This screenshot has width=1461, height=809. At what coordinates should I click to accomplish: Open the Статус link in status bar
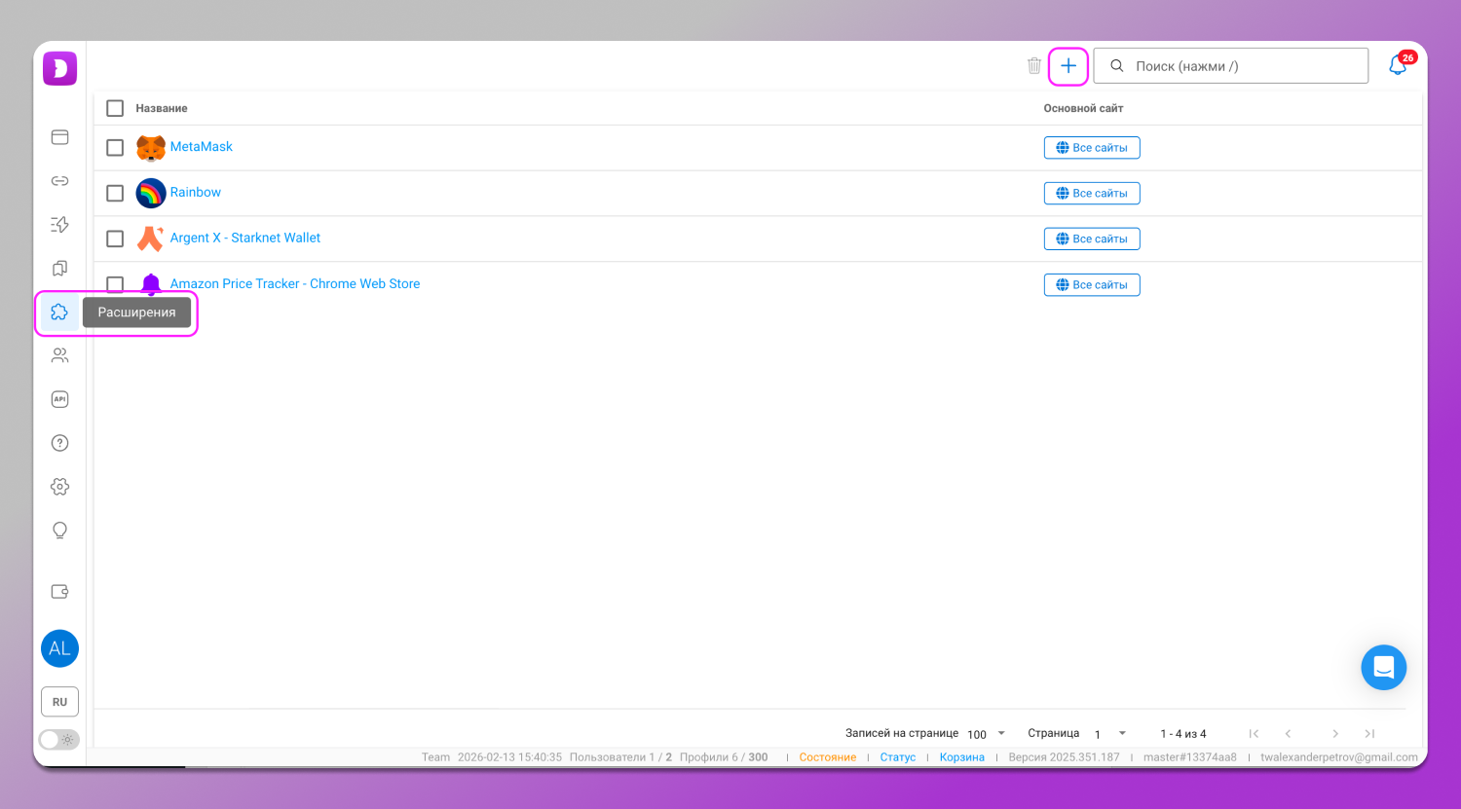click(897, 757)
